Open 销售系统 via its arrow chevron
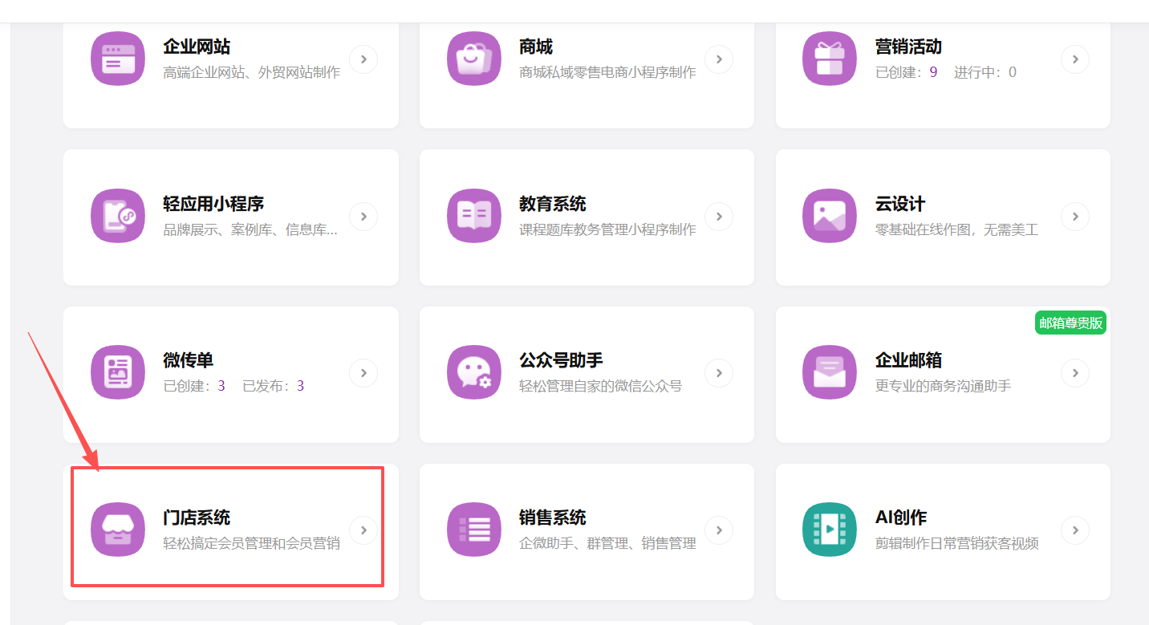Screen dimensions: 1149x625 click(x=719, y=530)
